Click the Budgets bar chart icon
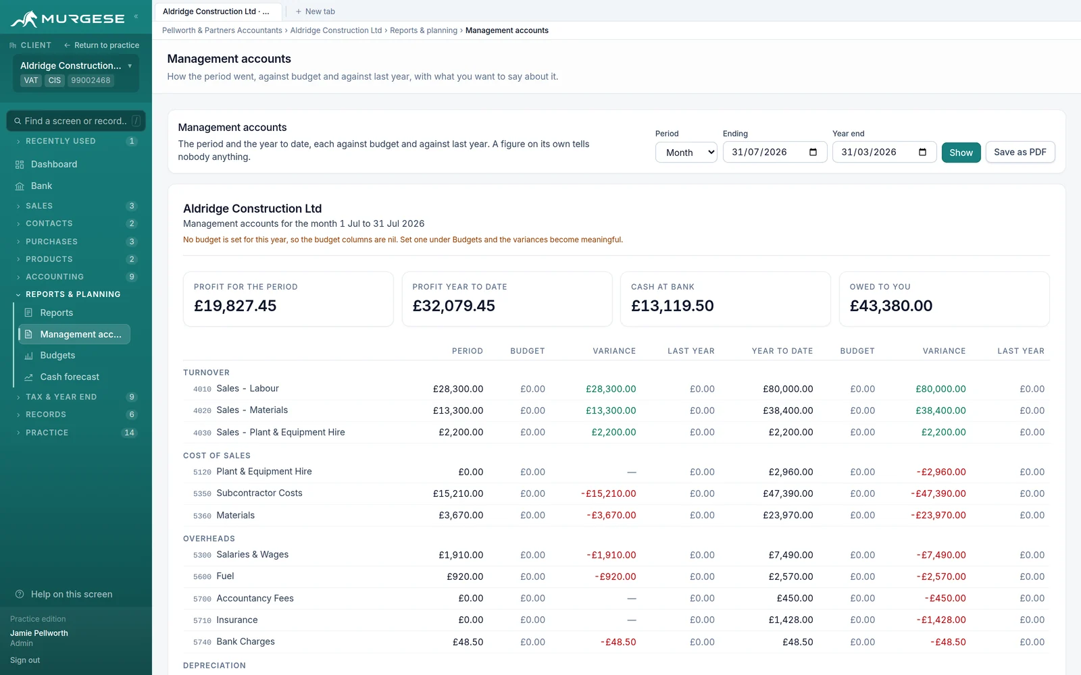This screenshot has width=1081, height=675. [28, 356]
